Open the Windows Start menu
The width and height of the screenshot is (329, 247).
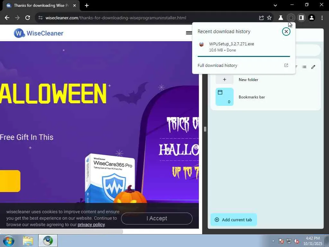click(8, 241)
